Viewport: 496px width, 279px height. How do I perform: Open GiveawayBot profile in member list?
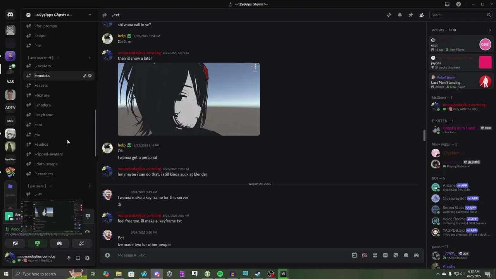click(461, 198)
